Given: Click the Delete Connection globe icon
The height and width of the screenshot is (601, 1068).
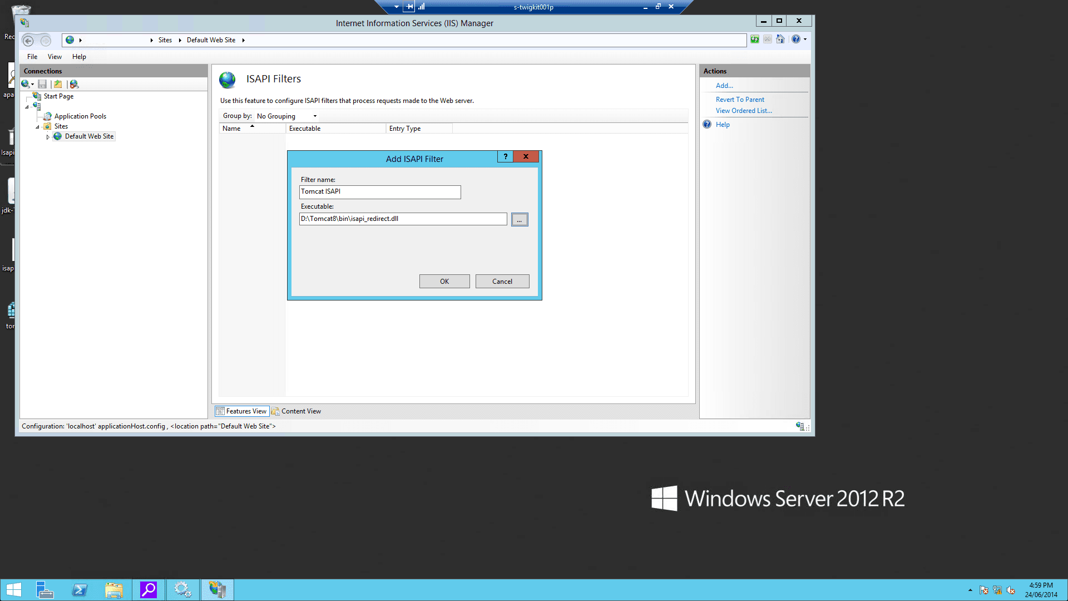Looking at the screenshot, I should click(74, 84).
